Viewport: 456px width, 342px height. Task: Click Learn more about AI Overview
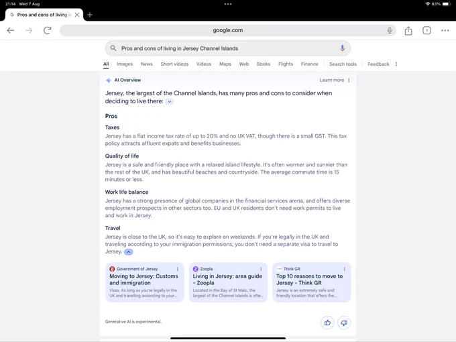point(331,80)
